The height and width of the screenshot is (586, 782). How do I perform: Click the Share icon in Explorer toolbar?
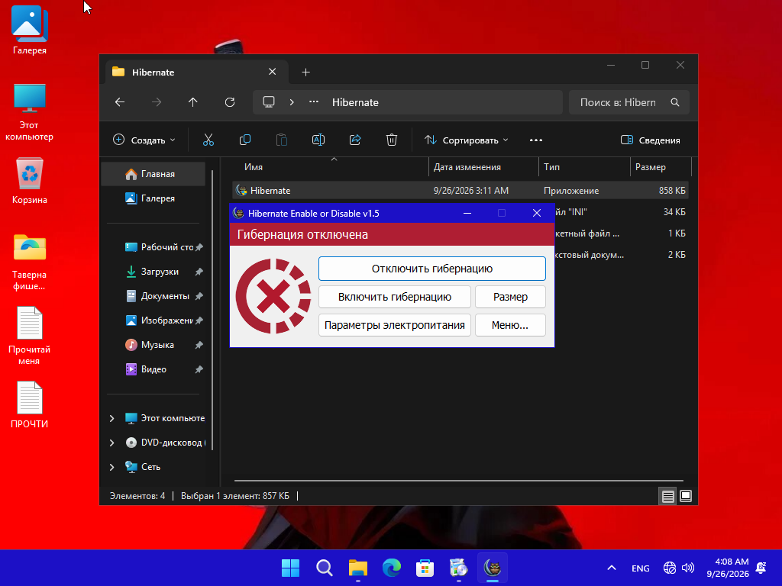pos(355,140)
